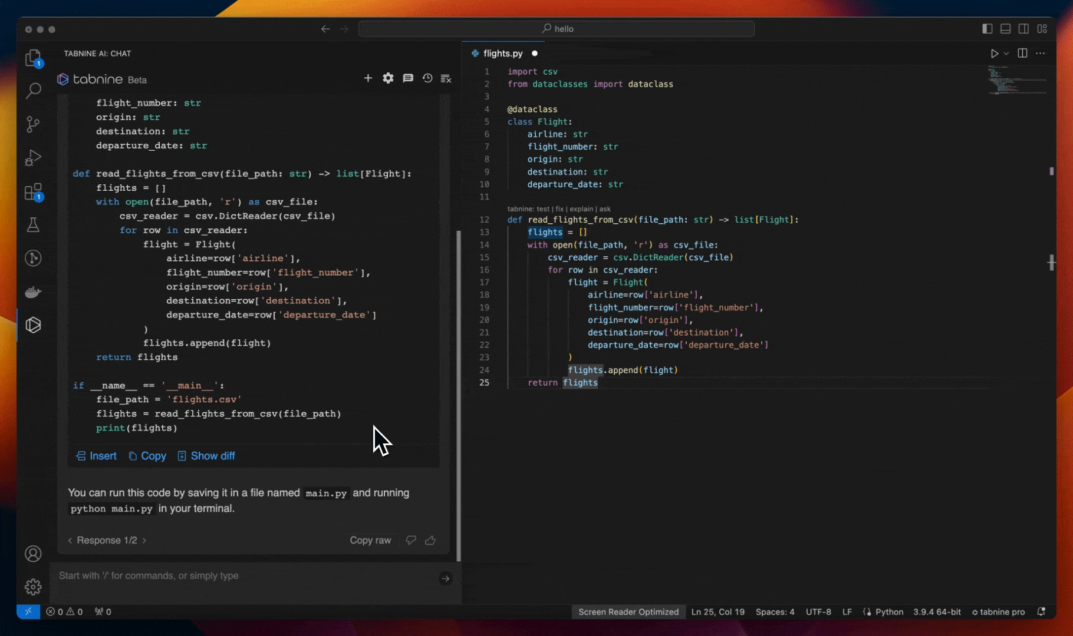
Task: Open Tabnine chat history
Action: click(427, 78)
